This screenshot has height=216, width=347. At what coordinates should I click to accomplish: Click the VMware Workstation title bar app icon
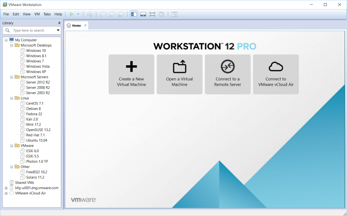pyautogui.click(x=5, y=5)
